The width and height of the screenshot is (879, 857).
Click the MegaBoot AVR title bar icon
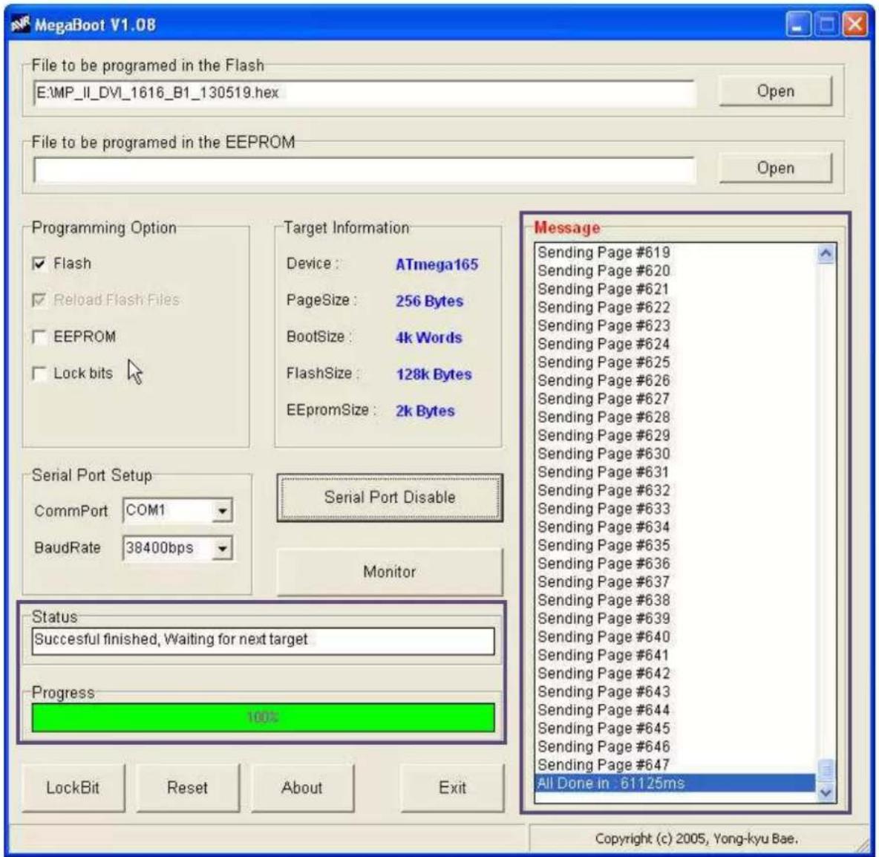[x=21, y=24]
